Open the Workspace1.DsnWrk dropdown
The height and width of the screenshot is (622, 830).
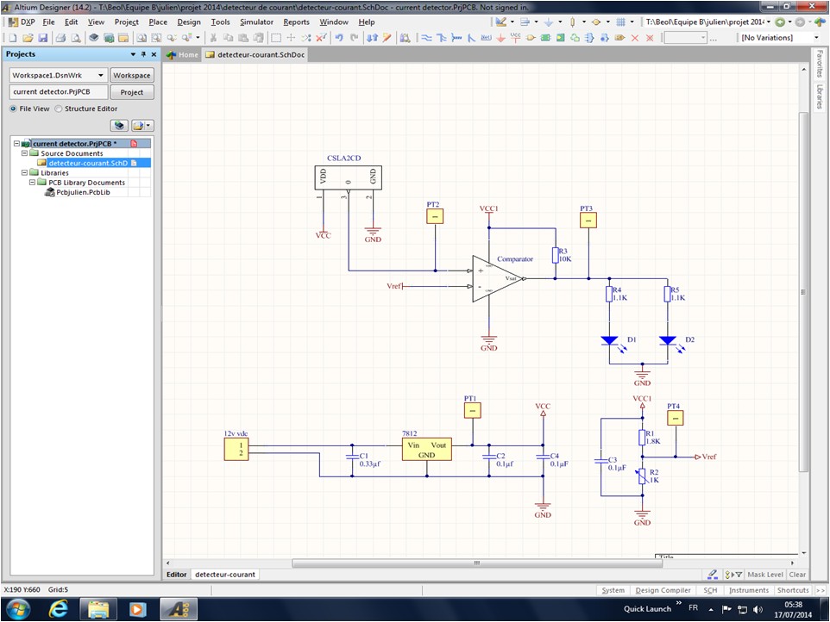click(x=102, y=76)
